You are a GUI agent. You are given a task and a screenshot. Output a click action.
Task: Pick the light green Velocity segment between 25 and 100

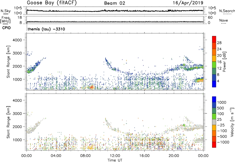click(214, 116)
